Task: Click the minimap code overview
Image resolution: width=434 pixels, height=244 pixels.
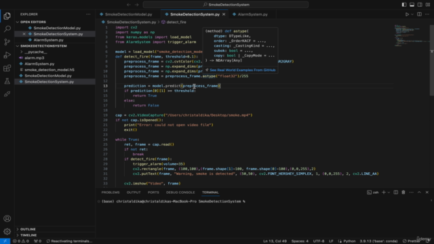Action: [412, 36]
